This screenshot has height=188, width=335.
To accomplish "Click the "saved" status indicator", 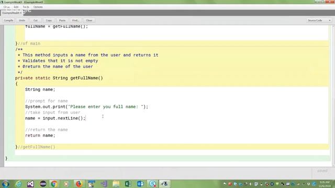I will click(x=322, y=171).
